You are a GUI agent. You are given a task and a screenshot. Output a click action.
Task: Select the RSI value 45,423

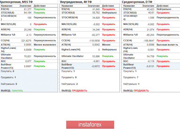pyautogui.click(x=150, y=9)
